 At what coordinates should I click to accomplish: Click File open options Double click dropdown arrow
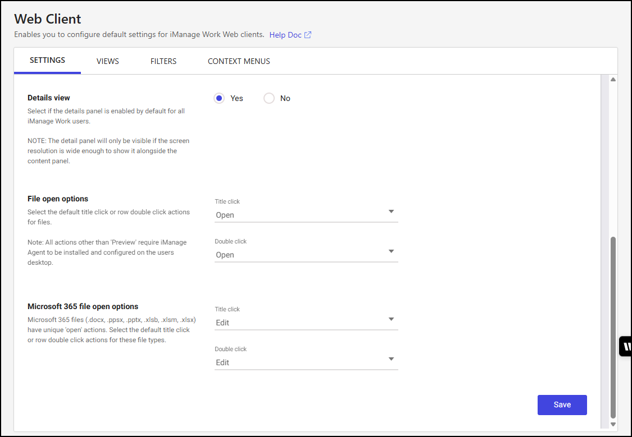click(x=392, y=251)
